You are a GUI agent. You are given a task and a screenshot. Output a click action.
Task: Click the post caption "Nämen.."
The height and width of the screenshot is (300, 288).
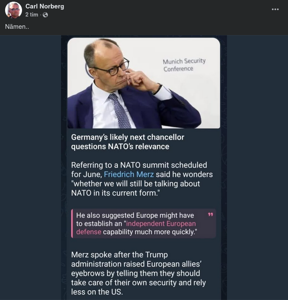click(x=17, y=27)
